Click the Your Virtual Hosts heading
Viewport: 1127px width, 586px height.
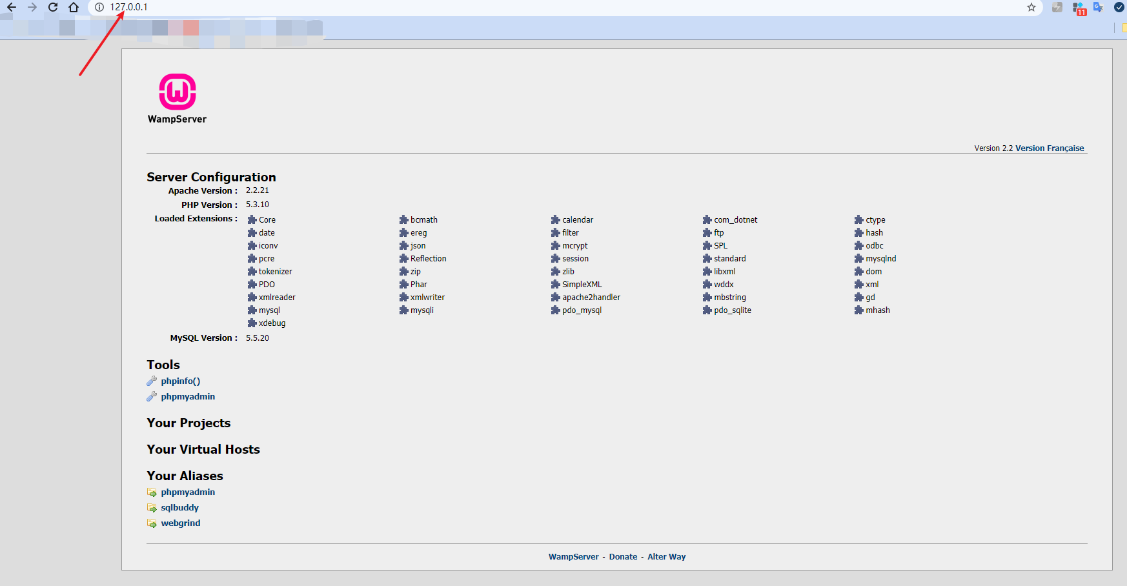203,449
